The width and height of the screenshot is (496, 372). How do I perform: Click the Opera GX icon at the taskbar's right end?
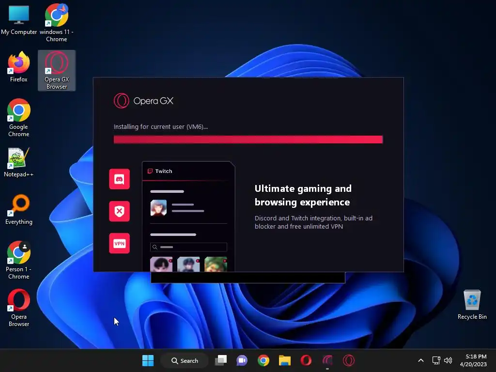[x=349, y=360]
